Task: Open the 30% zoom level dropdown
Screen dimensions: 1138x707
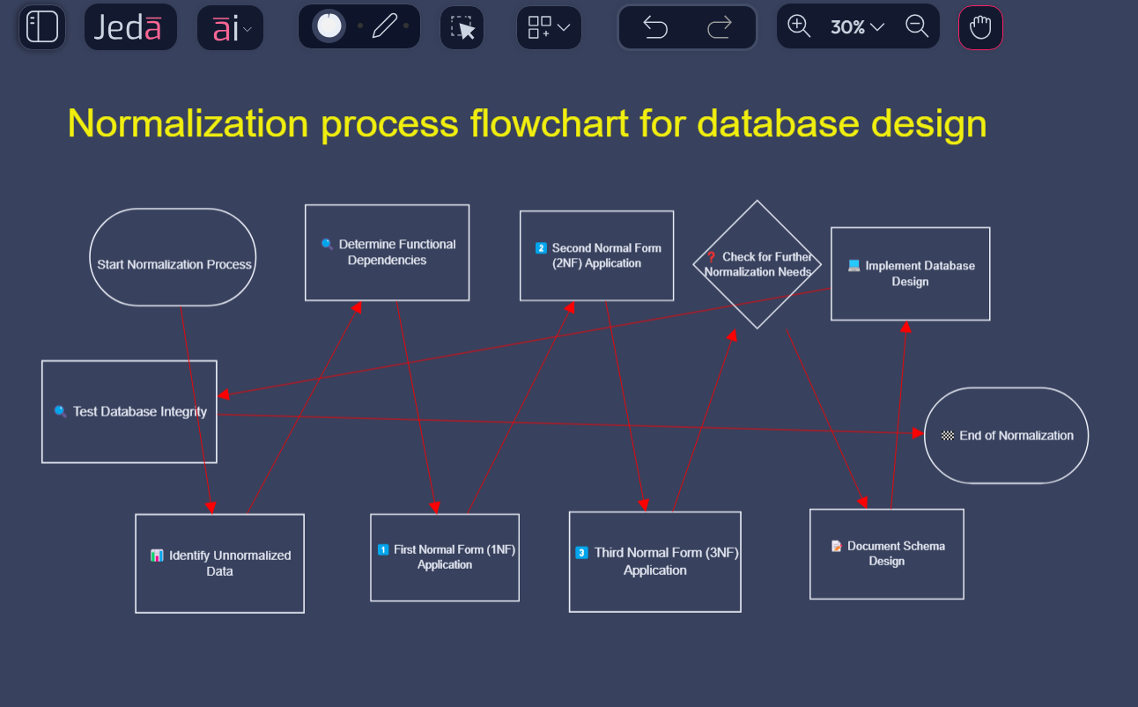Action: tap(857, 27)
